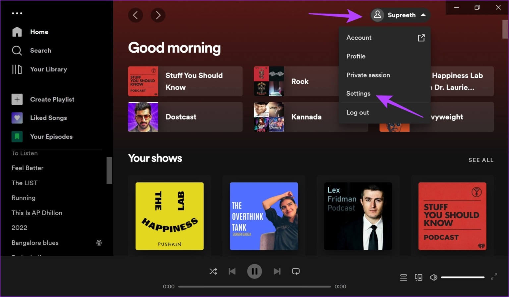This screenshot has height=297, width=509.
Task: Select Private session in the menu
Action: tap(368, 75)
